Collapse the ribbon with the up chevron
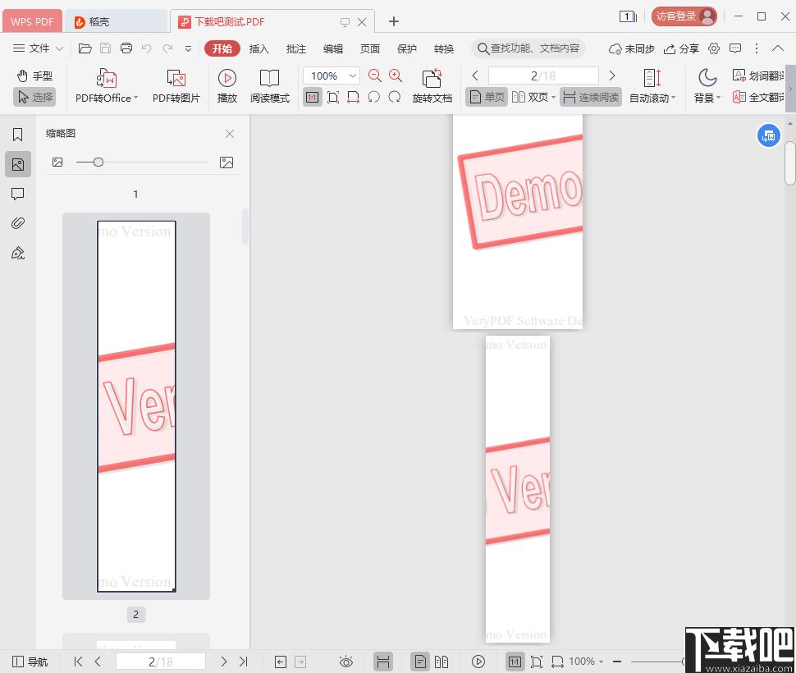 778,48
